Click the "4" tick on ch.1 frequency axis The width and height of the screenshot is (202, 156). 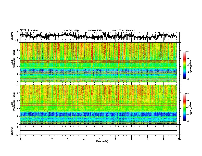click(x=18, y=67)
